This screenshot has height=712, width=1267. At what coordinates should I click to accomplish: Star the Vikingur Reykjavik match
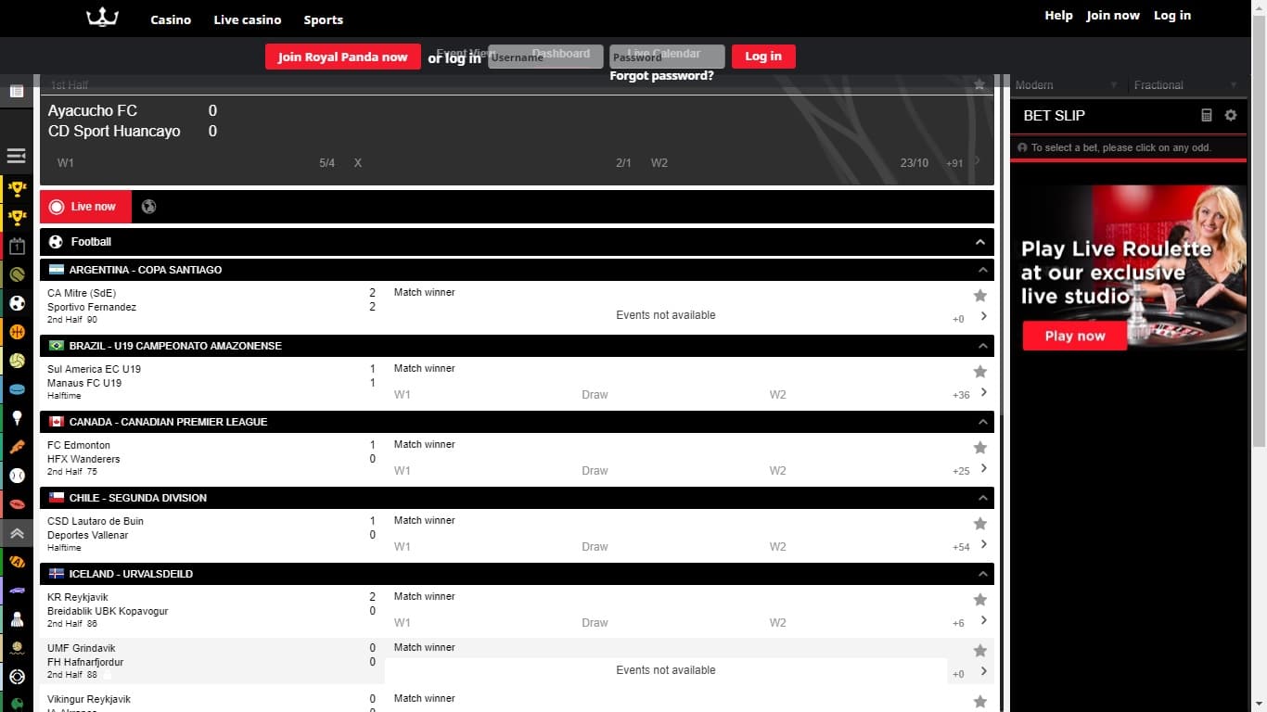click(x=980, y=702)
